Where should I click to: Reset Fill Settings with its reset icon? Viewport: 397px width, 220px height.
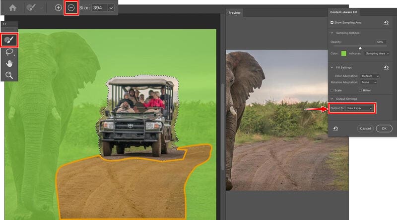(386, 67)
